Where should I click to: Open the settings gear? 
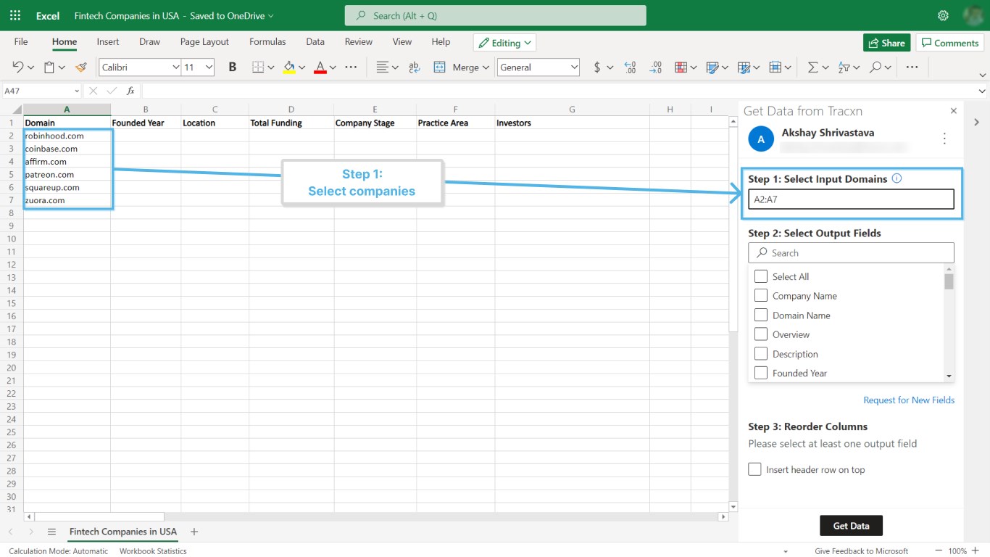pos(943,15)
